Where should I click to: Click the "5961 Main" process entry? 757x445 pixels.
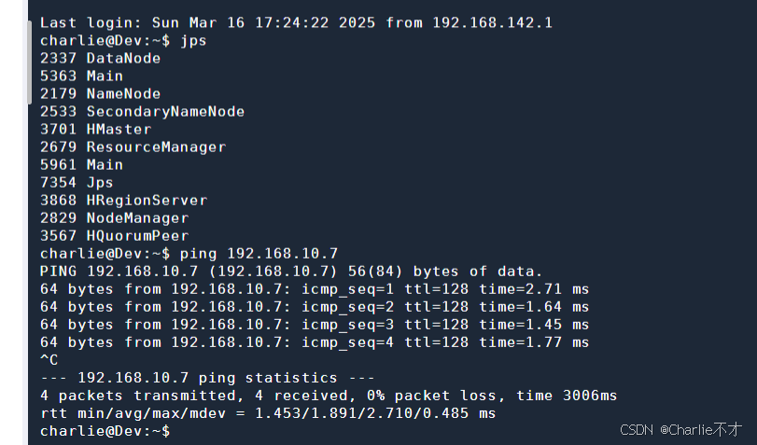coord(81,164)
